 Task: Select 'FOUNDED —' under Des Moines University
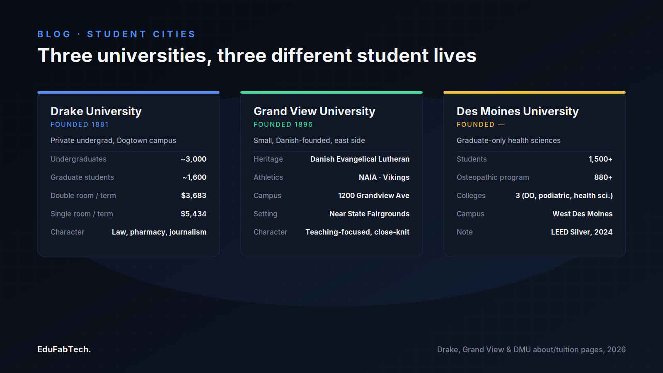pyautogui.click(x=481, y=124)
